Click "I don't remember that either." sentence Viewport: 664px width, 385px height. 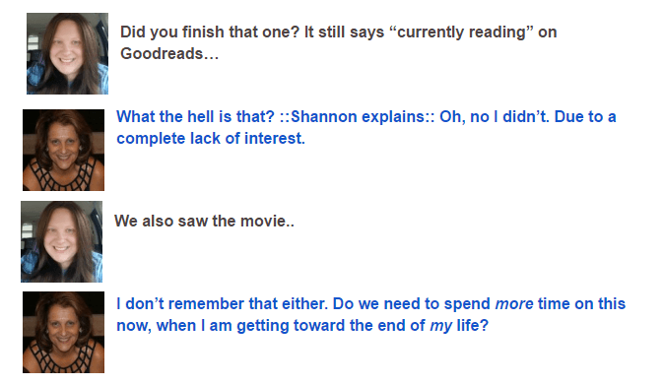tap(223, 304)
